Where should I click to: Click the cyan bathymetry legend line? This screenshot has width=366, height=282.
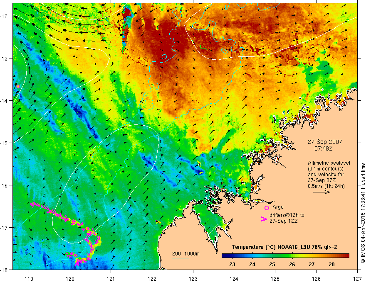click(x=181, y=258)
